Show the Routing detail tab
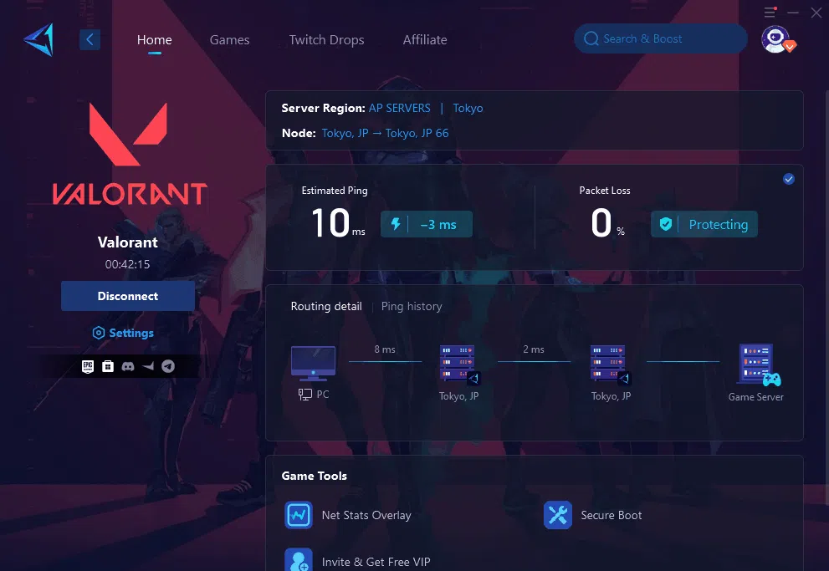 point(326,306)
